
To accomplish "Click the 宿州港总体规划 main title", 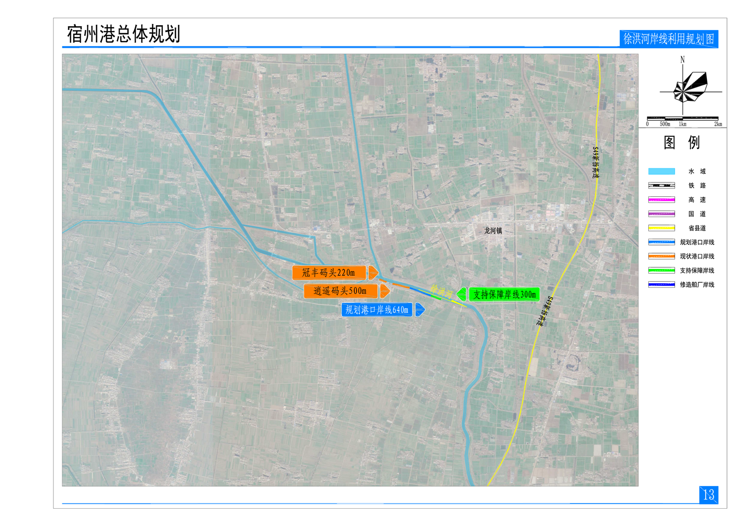I will (123, 34).
